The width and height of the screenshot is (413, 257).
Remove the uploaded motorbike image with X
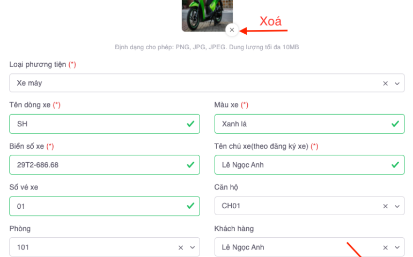coord(232,30)
